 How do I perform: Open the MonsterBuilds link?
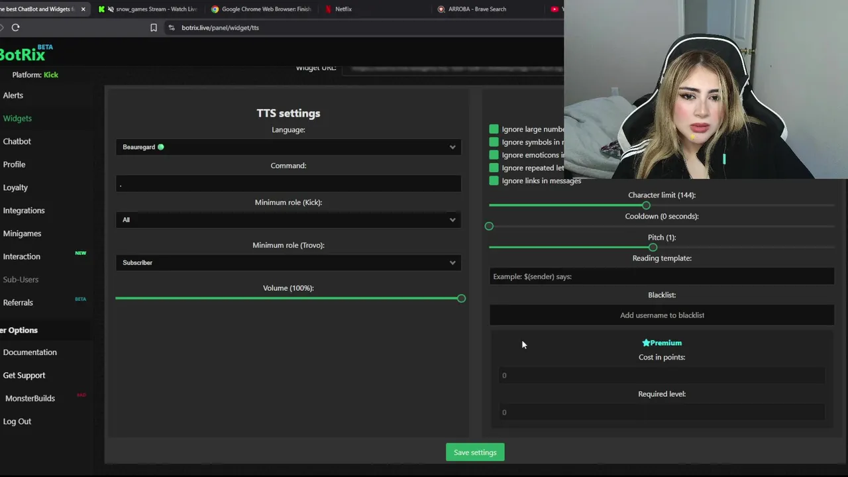pos(30,398)
